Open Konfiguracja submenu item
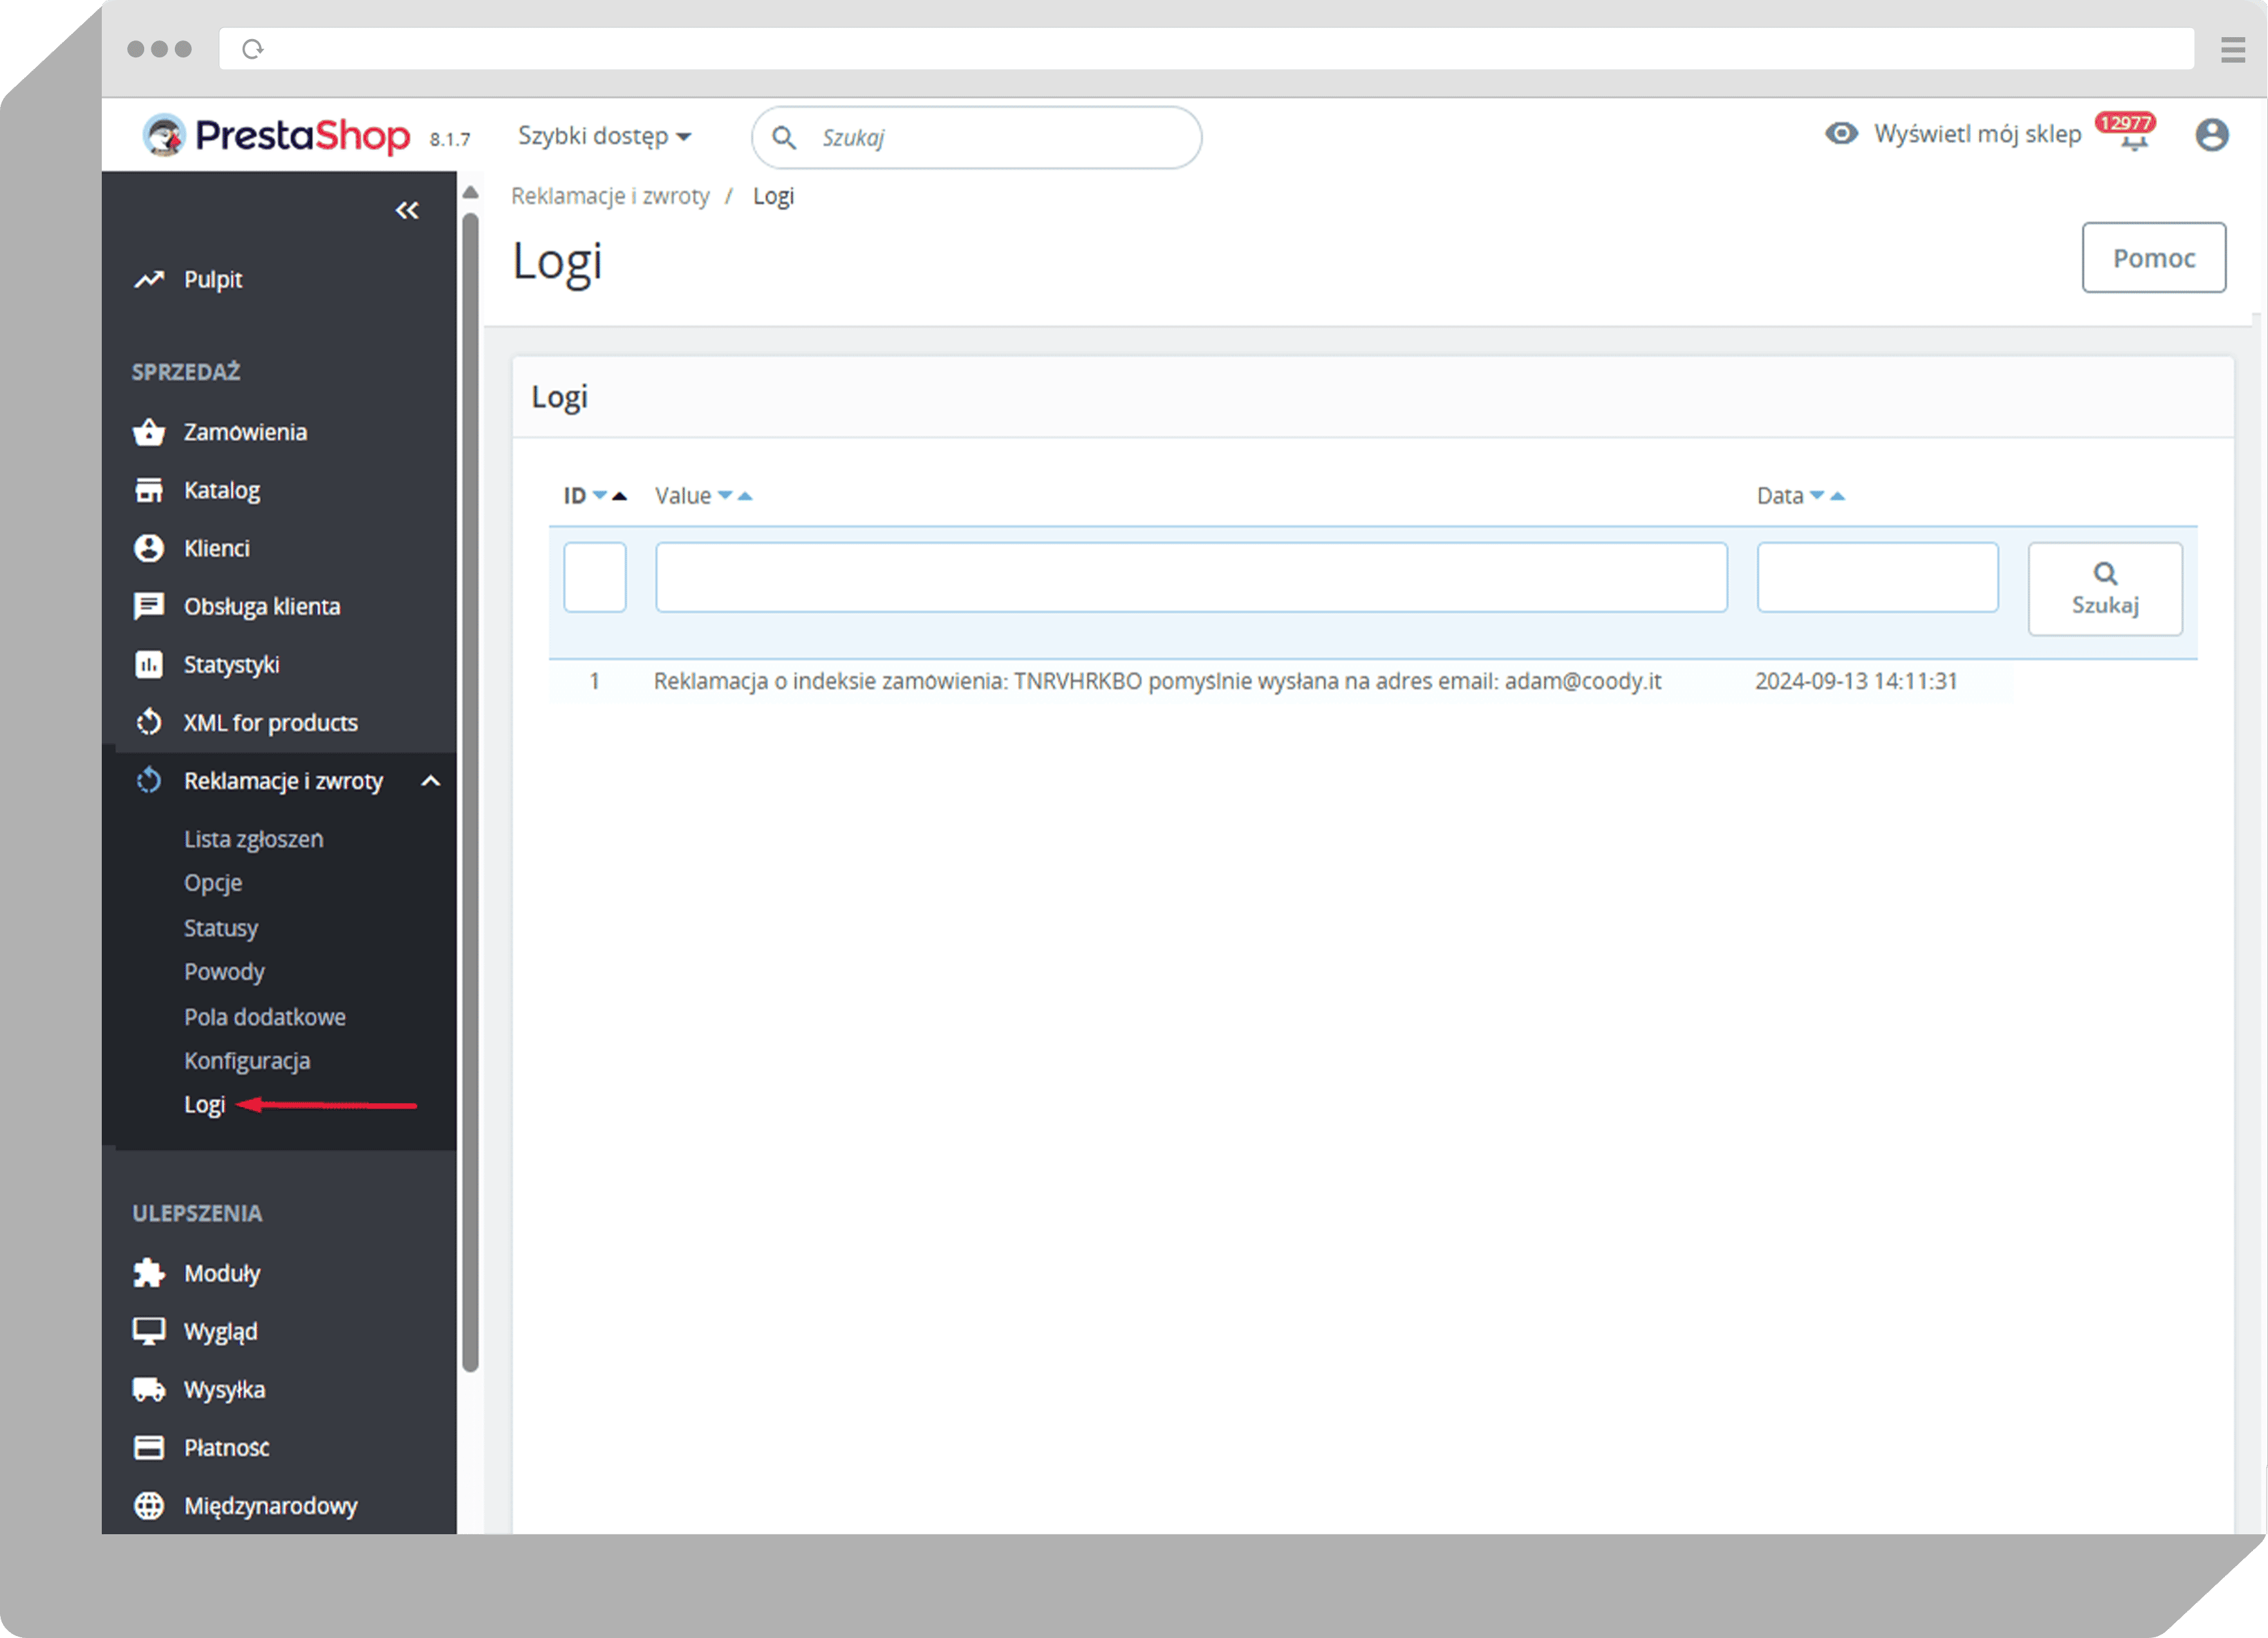The image size is (2268, 1638). pos(247,1061)
